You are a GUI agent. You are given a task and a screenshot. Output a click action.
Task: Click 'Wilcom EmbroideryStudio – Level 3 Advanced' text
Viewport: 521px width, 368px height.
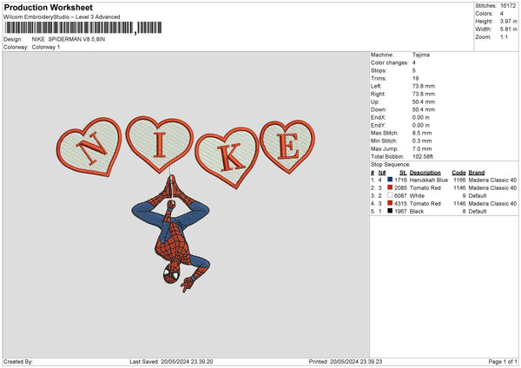pyautogui.click(x=62, y=17)
